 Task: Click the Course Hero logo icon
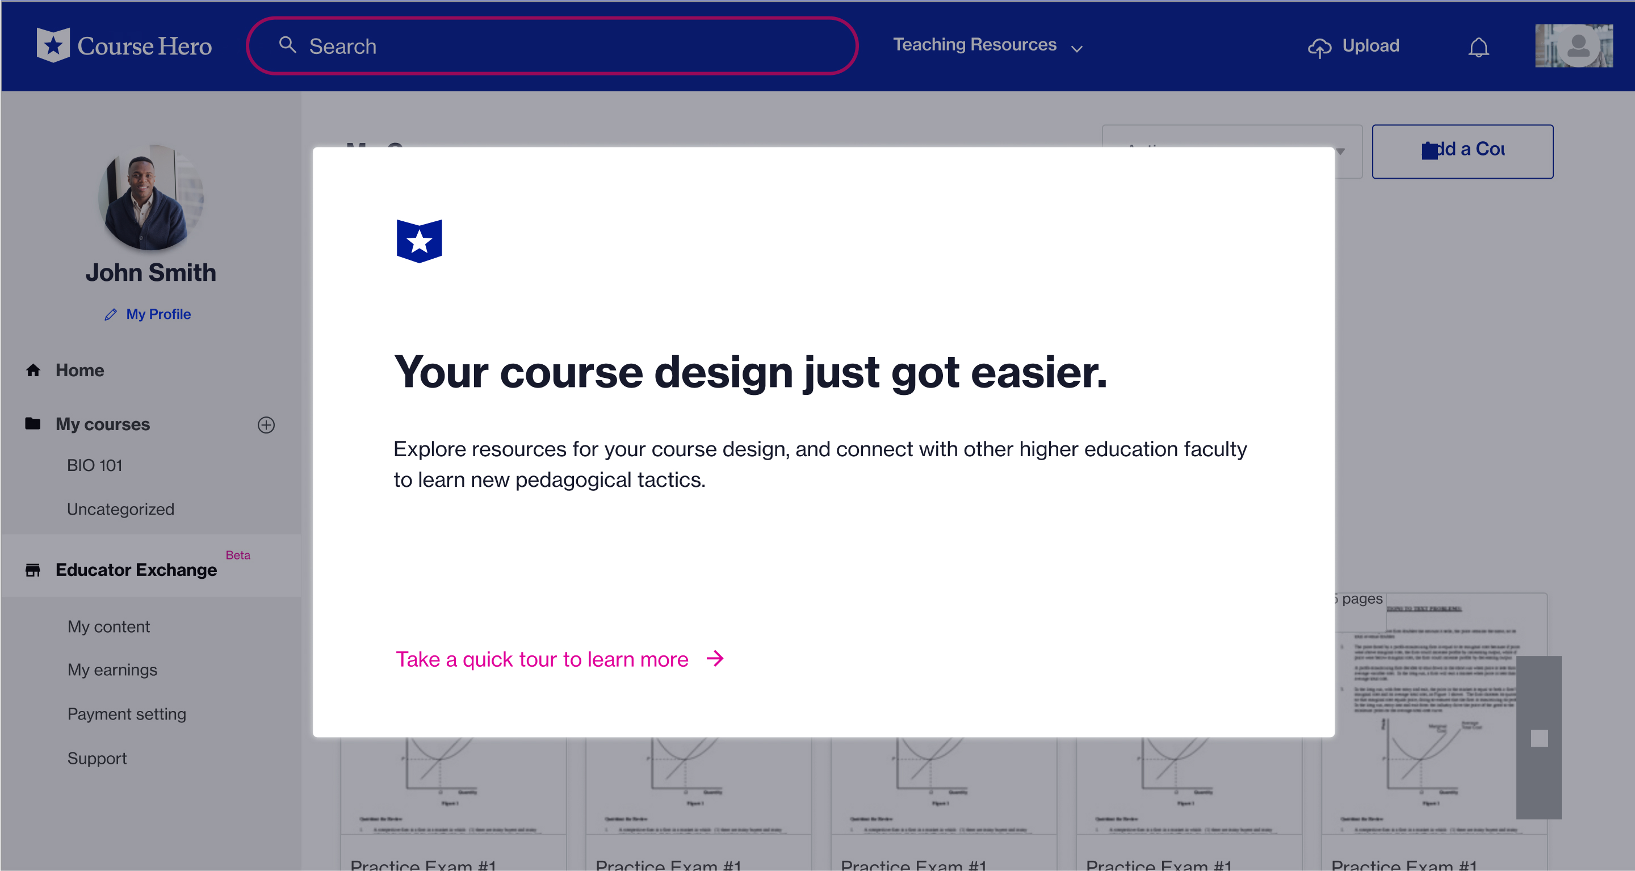point(53,45)
